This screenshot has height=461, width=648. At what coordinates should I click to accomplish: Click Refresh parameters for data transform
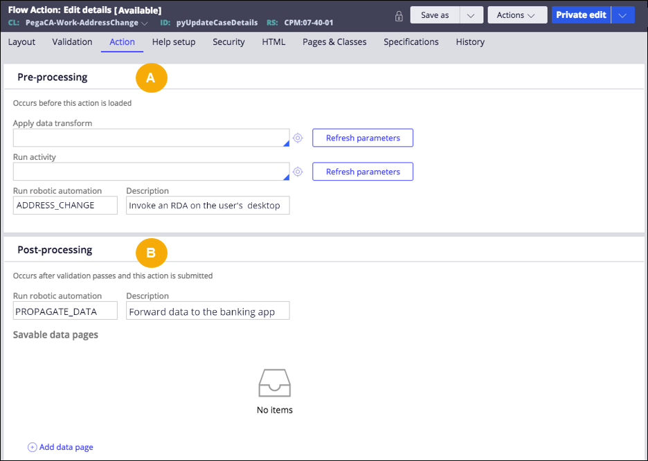pos(363,138)
